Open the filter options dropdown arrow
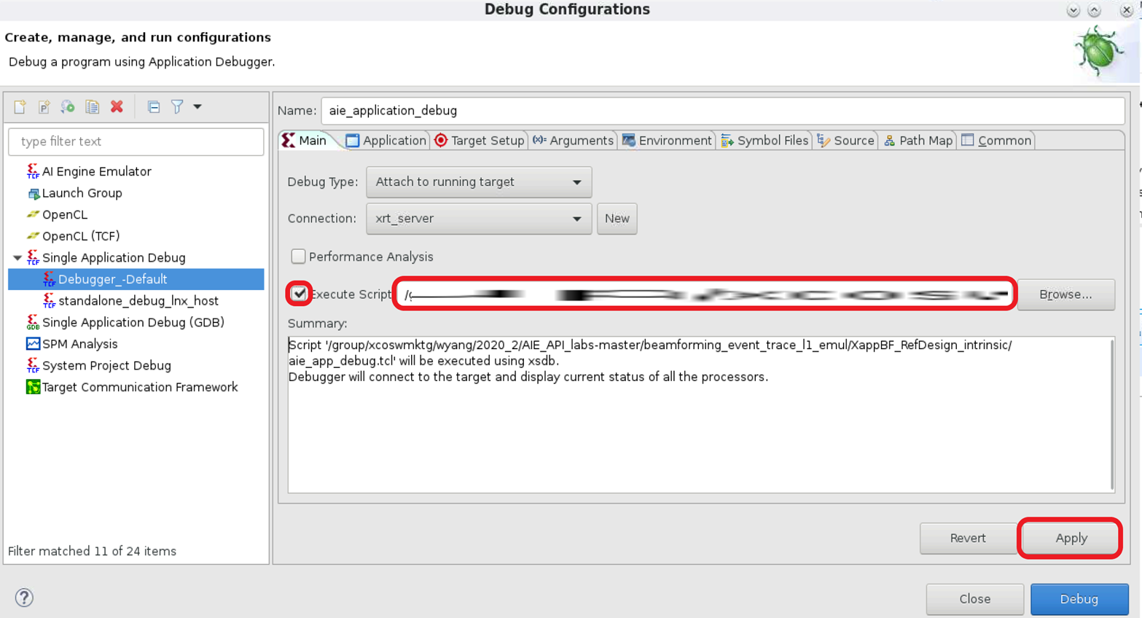Screen dimensions: 1142x618 [x=197, y=107]
